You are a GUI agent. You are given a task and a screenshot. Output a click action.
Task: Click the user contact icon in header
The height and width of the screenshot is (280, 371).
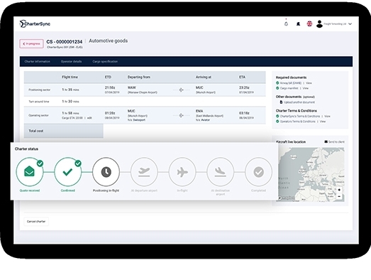(x=298, y=23)
